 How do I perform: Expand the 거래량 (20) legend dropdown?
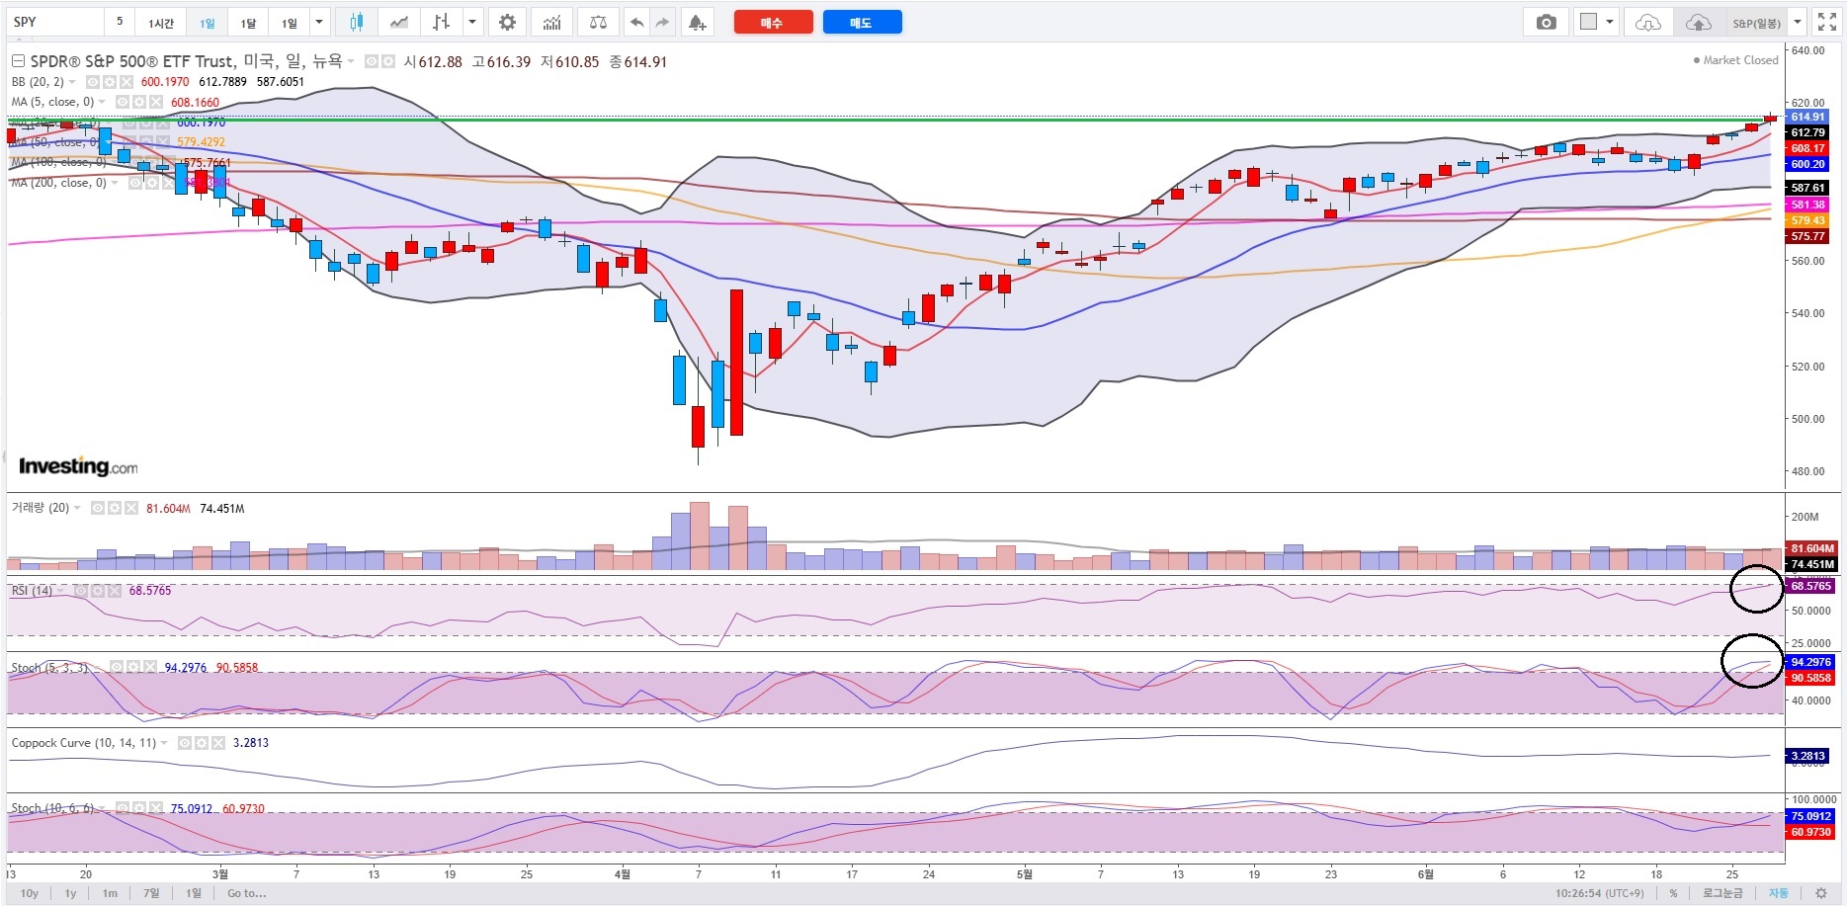pos(77,508)
